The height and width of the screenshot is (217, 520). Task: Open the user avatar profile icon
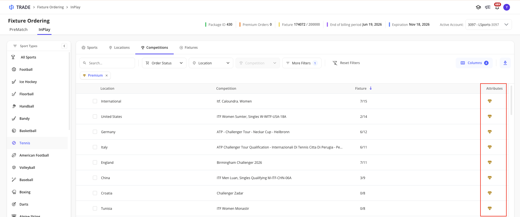pyautogui.click(x=507, y=7)
